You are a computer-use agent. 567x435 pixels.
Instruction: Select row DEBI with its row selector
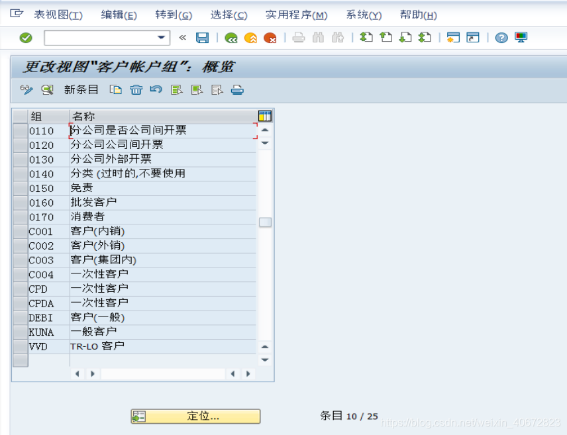pos(21,318)
